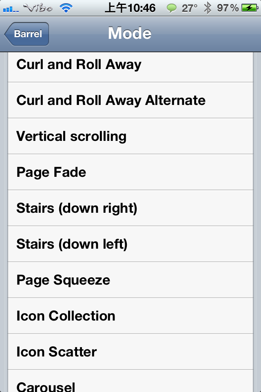Select Page Squeeze effect
This screenshot has height=392, width=261.
click(x=130, y=280)
